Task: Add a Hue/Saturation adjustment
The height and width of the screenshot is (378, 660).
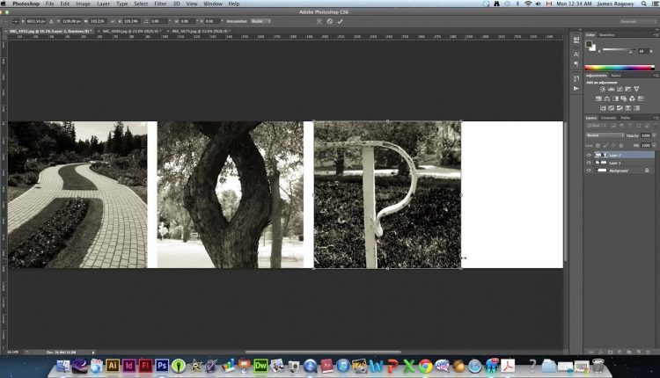Action: point(598,98)
